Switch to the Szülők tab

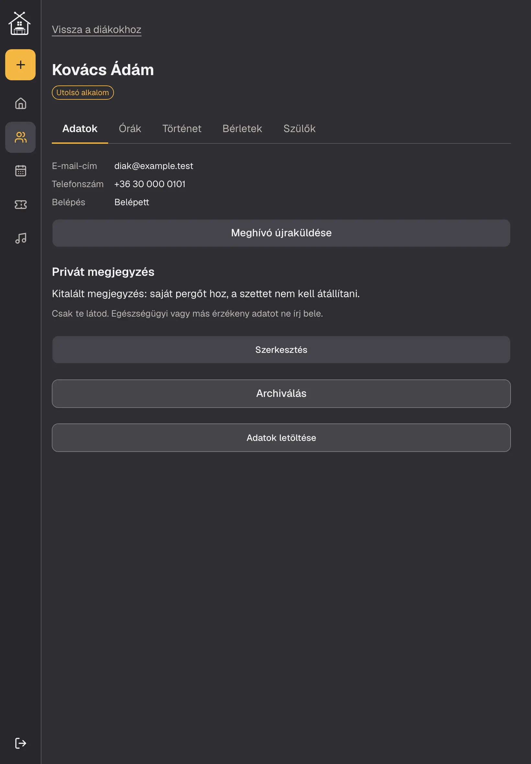(299, 129)
